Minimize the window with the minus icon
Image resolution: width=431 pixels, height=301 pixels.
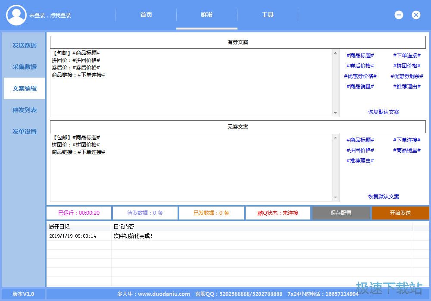pos(399,15)
